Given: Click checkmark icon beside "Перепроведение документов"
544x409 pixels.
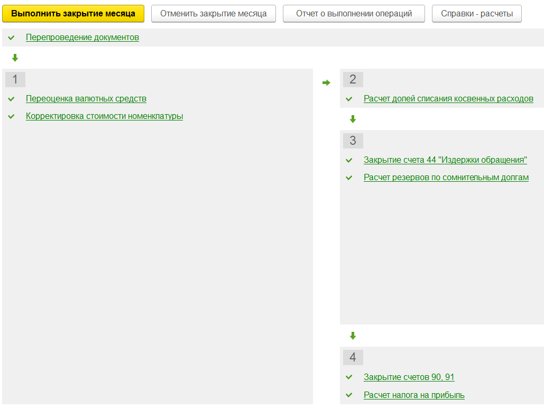Looking at the screenshot, I should (11, 38).
